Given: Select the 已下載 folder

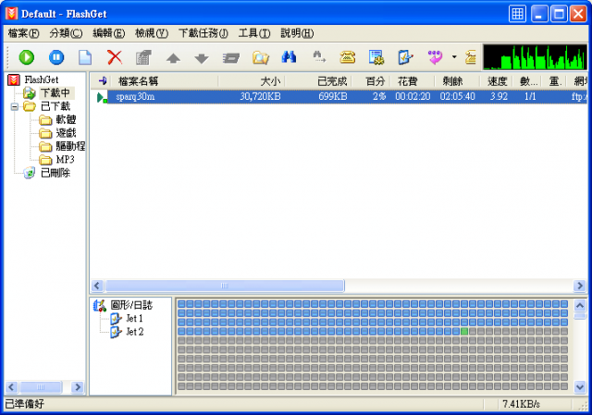Looking at the screenshot, I should (x=55, y=106).
